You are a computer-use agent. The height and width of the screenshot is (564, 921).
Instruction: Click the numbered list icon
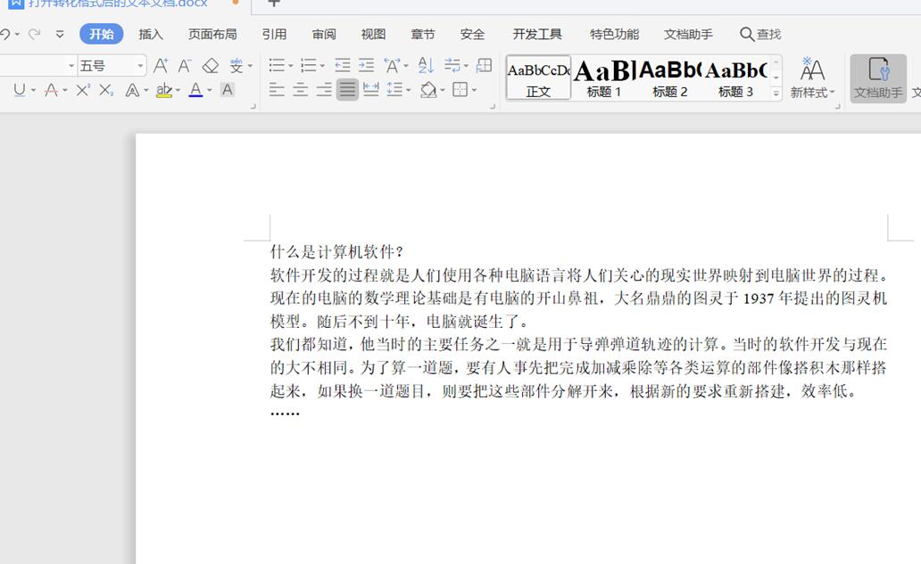[x=309, y=65]
